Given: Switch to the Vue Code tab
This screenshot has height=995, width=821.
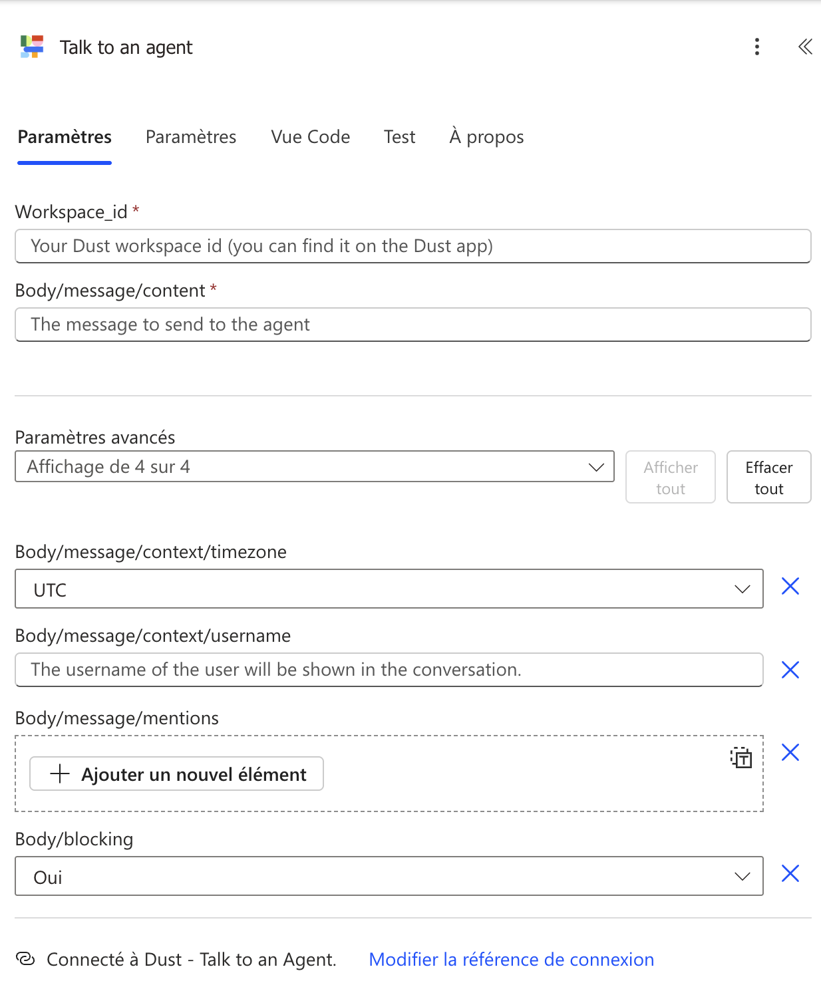Looking at the screenshot, I should (x=310, y=137).
